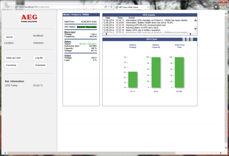Select the UPS View Web client tab
Viewport: 229px width, 156px height.
click(x=132, y=7)
